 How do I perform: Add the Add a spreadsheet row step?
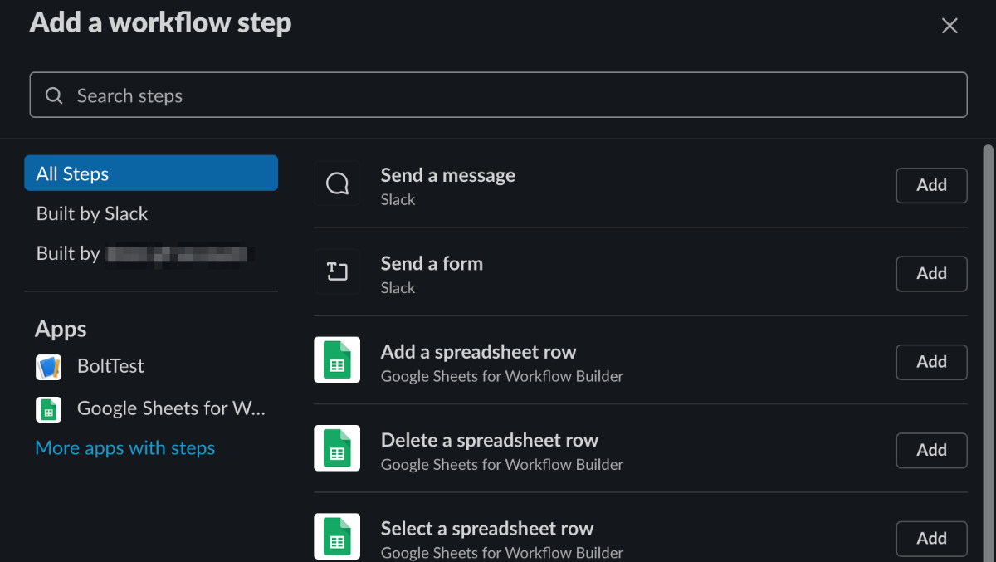(931, 362)
